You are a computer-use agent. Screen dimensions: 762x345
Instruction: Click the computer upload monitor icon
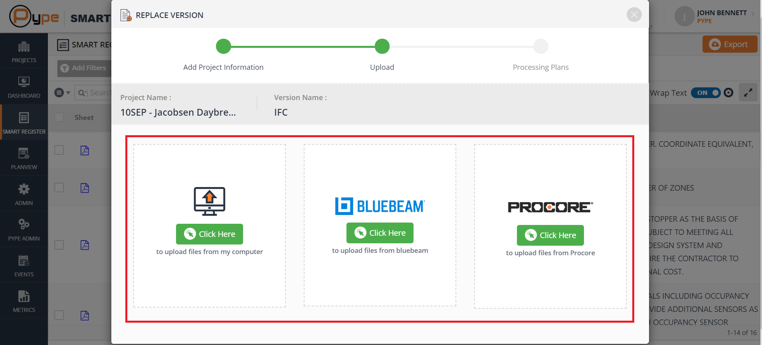(210, 201)
